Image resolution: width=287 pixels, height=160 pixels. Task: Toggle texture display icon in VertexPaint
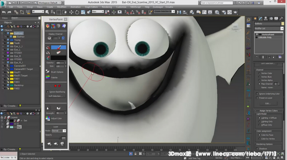click(64, 26)
